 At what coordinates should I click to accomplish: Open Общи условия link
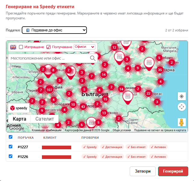(122, 130)
